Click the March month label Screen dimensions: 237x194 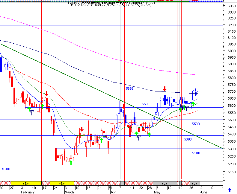(69, 192)
